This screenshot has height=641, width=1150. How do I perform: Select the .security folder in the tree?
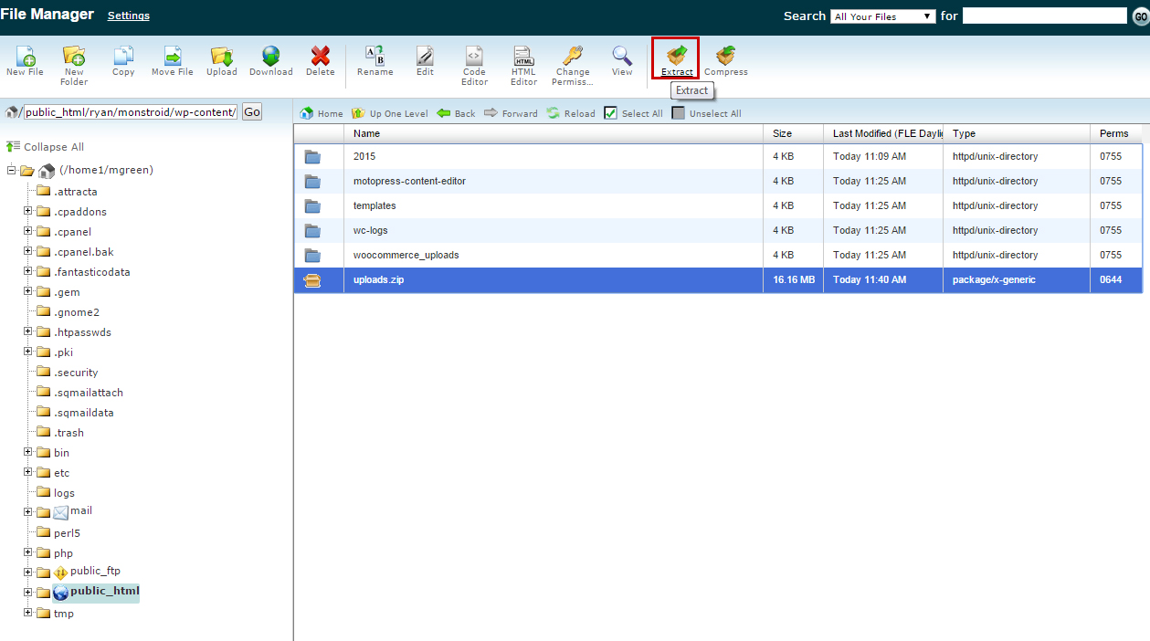(x=76, y=373)
